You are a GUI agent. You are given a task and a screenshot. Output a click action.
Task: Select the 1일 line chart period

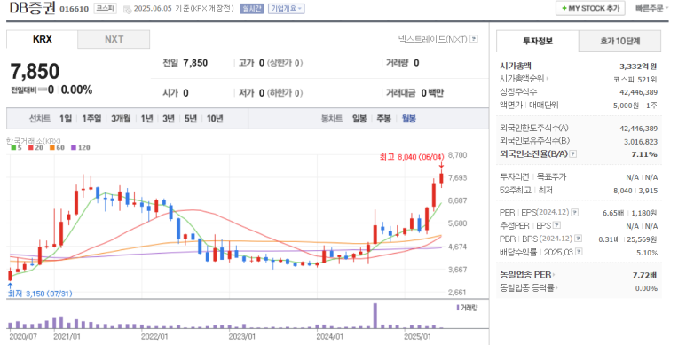[x=66, y=119]
